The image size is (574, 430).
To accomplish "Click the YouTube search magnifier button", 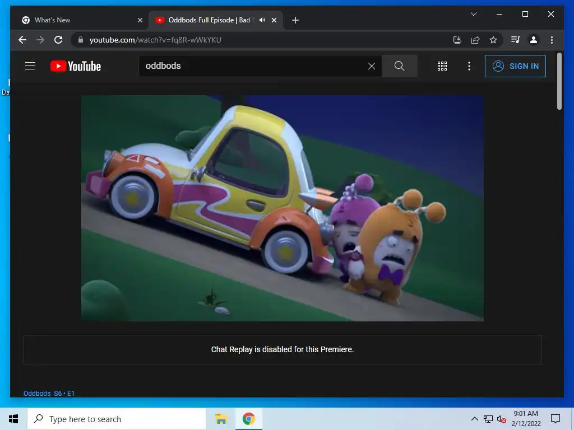I will coord(399,66).
